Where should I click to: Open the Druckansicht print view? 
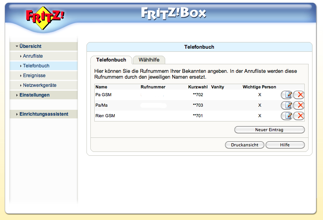(x=245, y=145)
